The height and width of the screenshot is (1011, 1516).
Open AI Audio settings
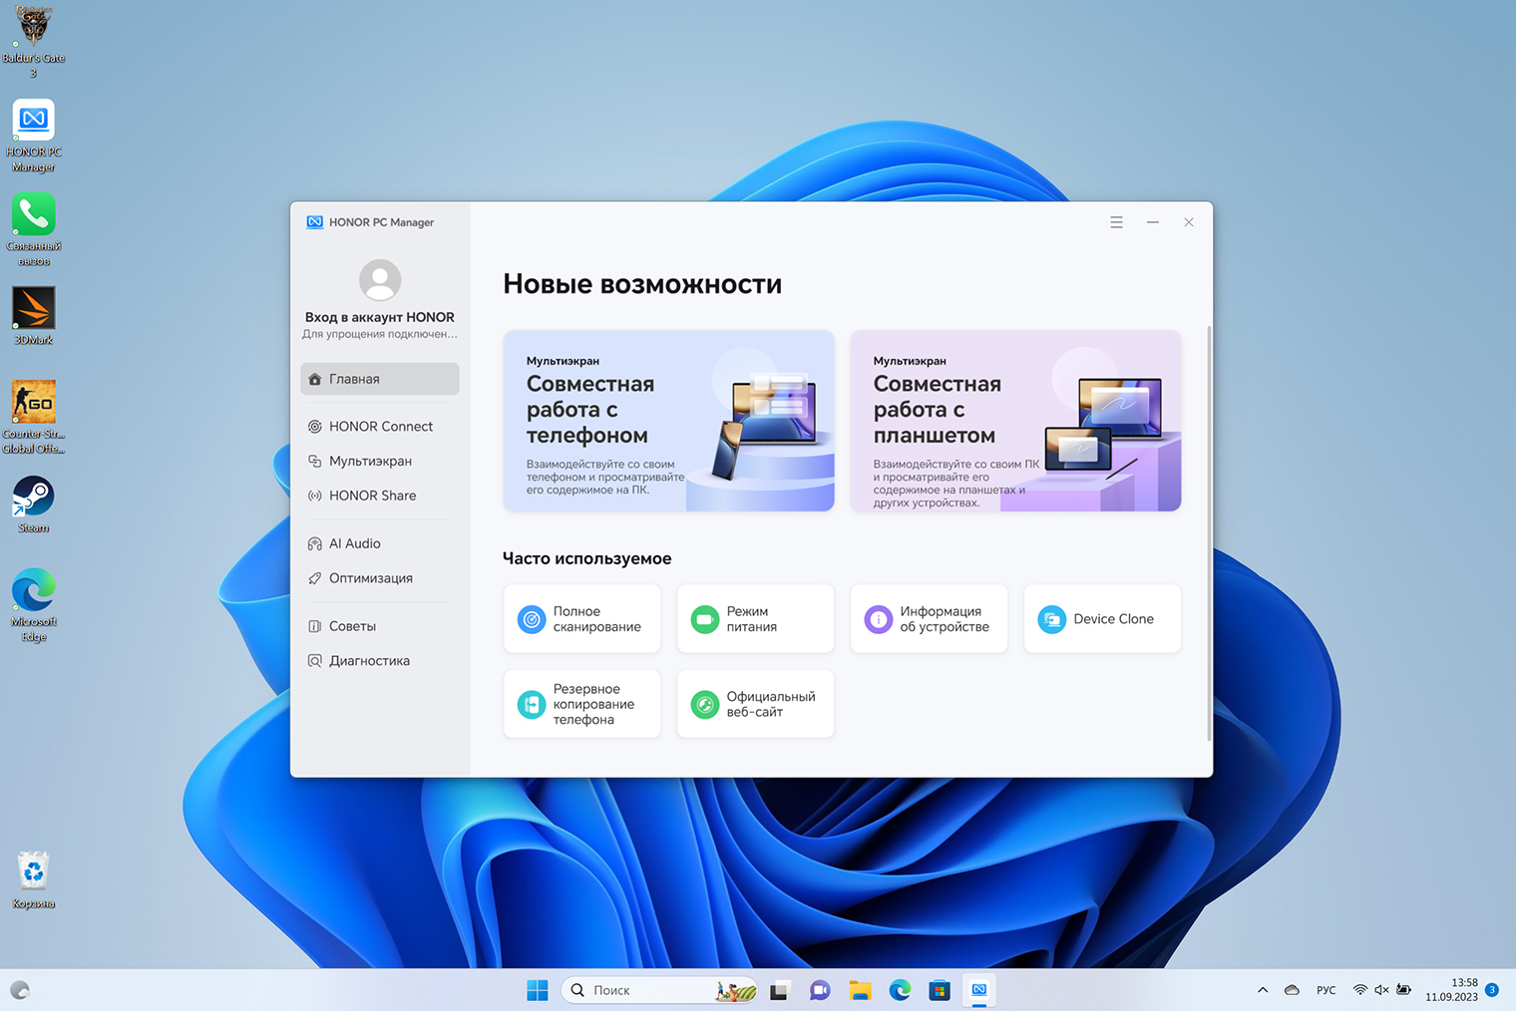380,543
